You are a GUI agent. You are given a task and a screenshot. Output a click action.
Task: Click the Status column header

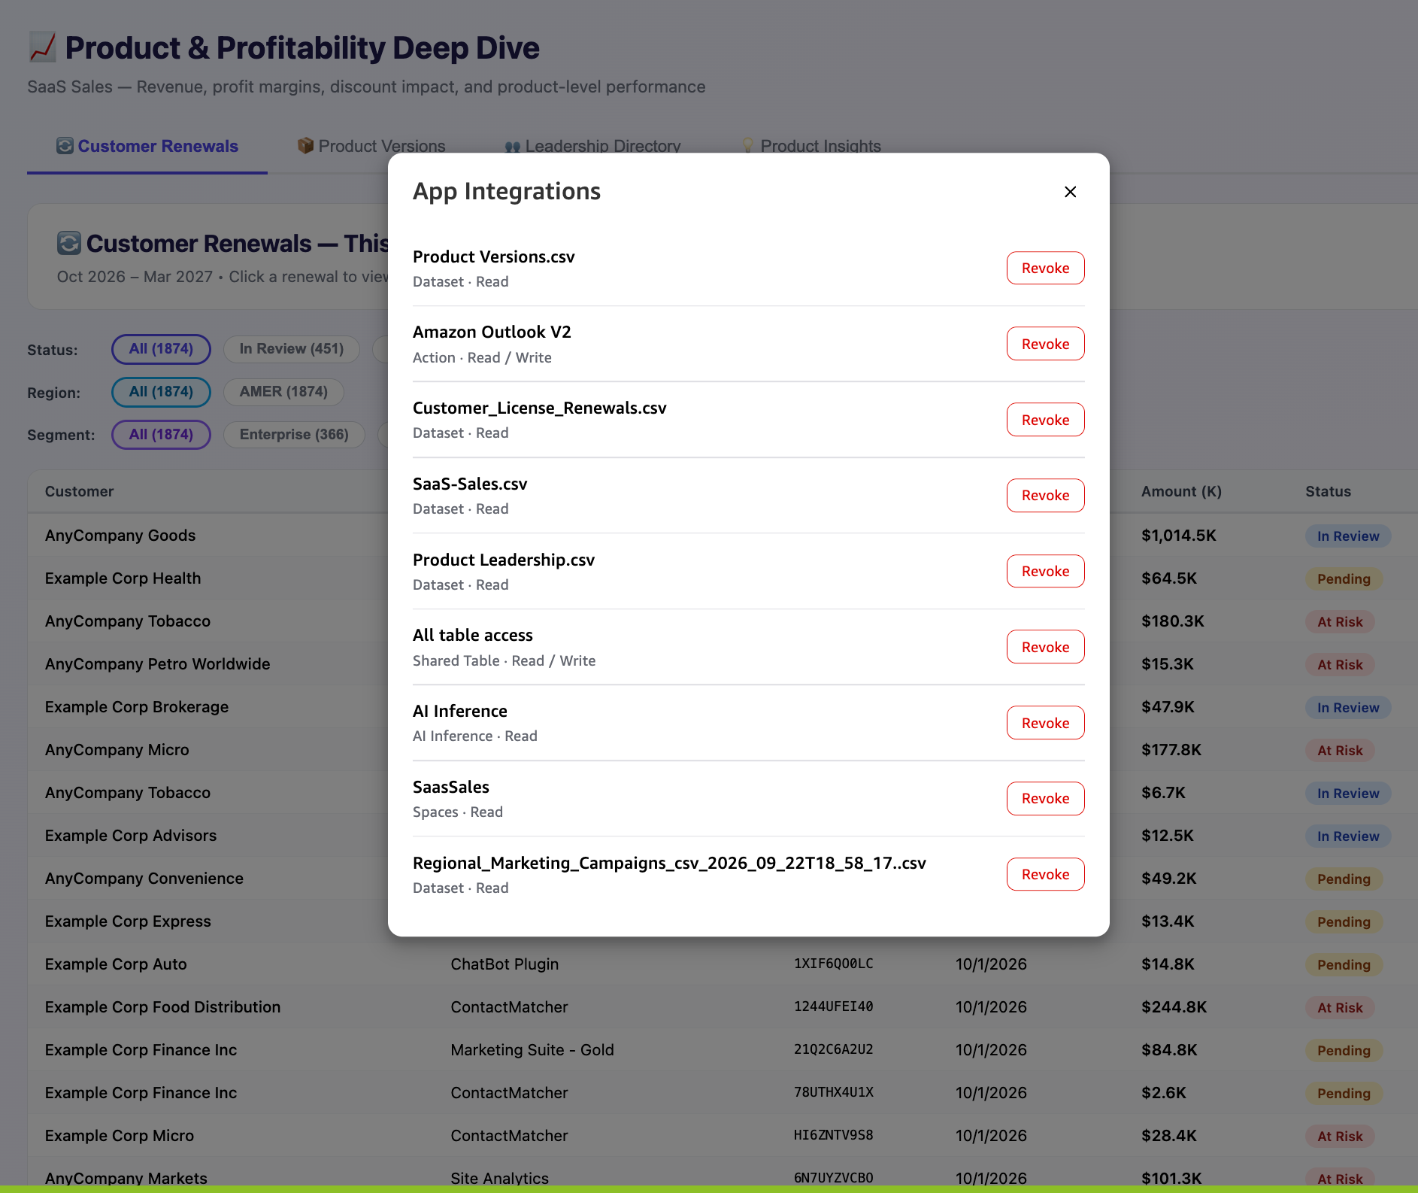click(x=1328, y=491)
